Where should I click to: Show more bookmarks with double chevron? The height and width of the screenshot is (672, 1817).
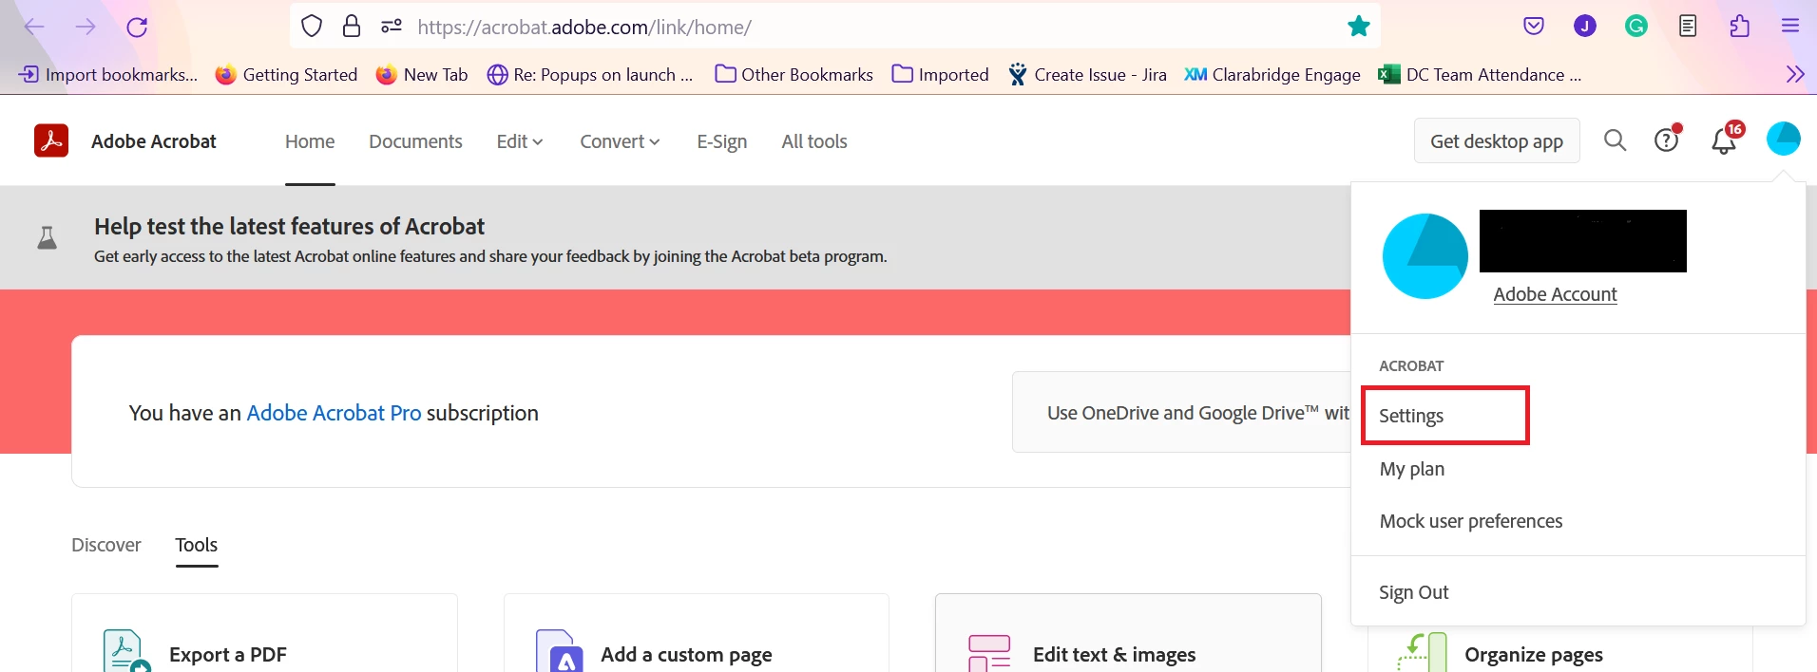point(1794,74)
